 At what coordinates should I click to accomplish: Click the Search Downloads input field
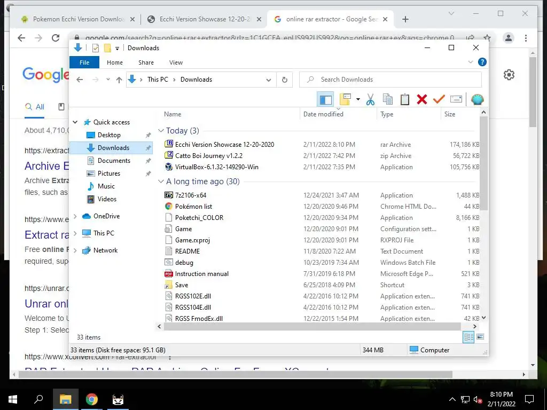[x=390, y=80]
